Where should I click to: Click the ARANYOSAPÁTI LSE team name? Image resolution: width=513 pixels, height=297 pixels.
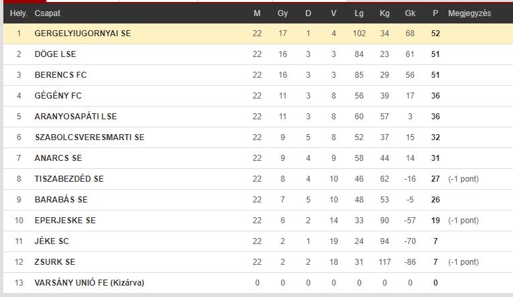[76, 117]
